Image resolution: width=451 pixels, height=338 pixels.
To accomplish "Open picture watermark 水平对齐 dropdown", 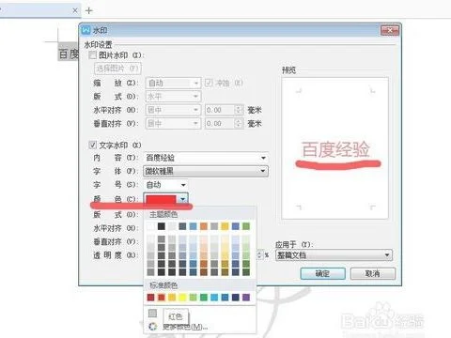I will (x=173, y=110).
